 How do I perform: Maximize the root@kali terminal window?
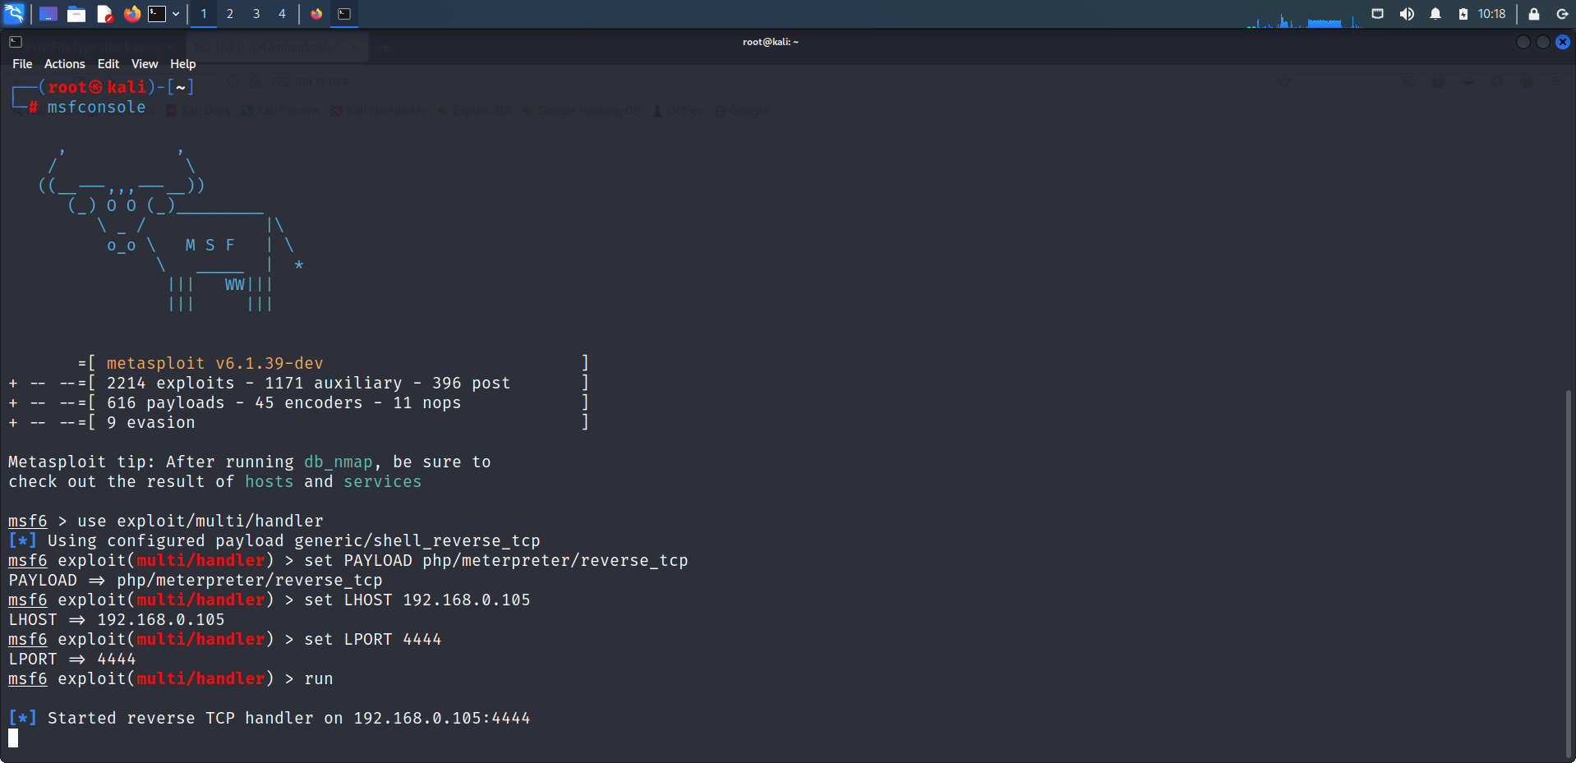[x=1542, y=42]
